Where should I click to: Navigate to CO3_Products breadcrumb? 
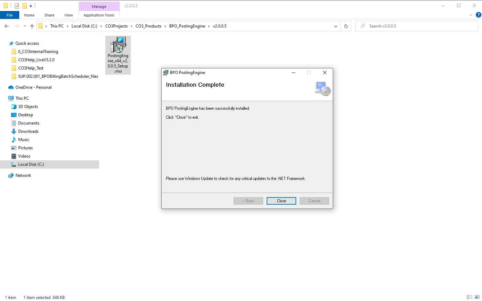tap(148, 26)
